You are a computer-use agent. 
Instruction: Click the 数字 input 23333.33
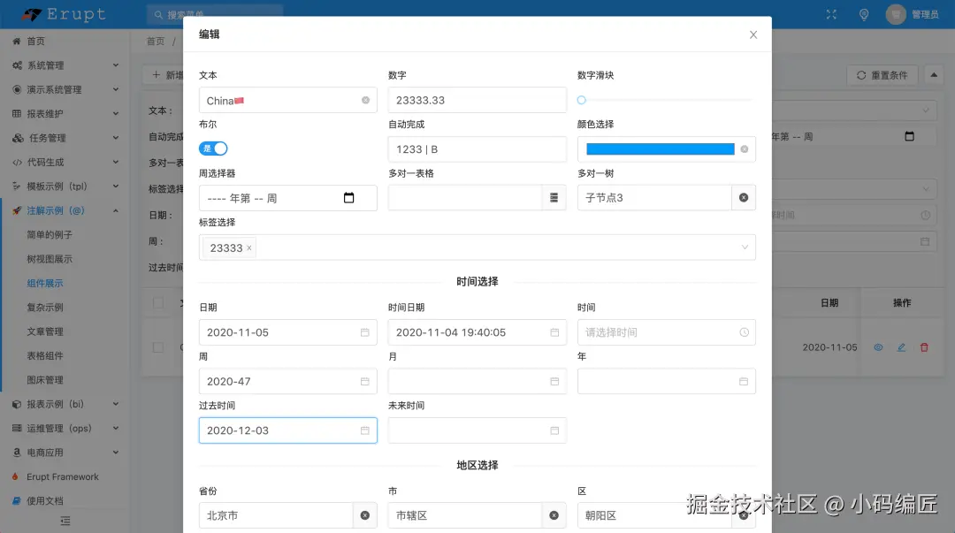tap(477, 100)
